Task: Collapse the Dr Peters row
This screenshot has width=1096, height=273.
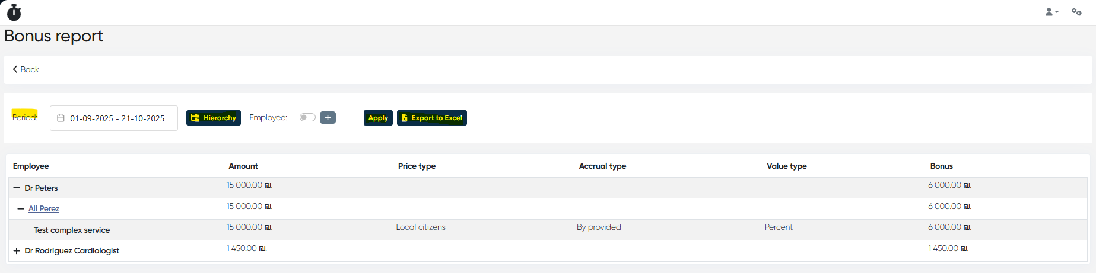Action: 17,188
